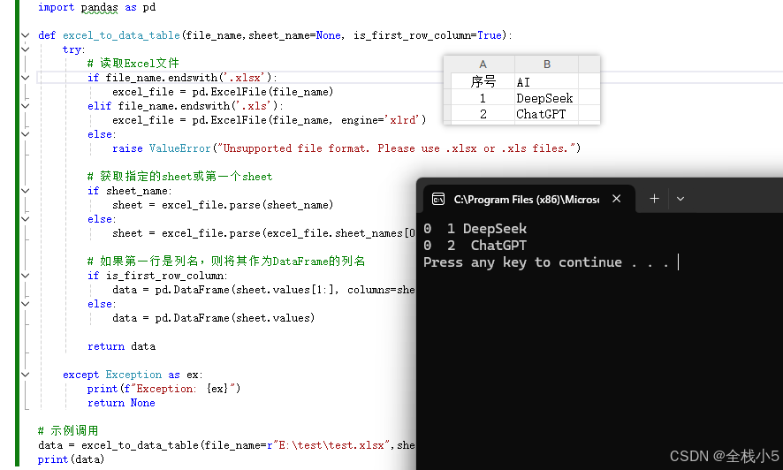Click the 'import pandas as pd' line

[97, 7]
